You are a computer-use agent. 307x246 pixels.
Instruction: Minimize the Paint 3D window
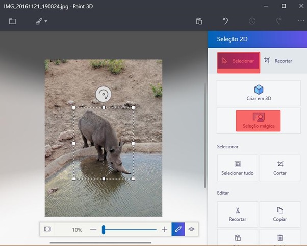[x=266, y=6]
